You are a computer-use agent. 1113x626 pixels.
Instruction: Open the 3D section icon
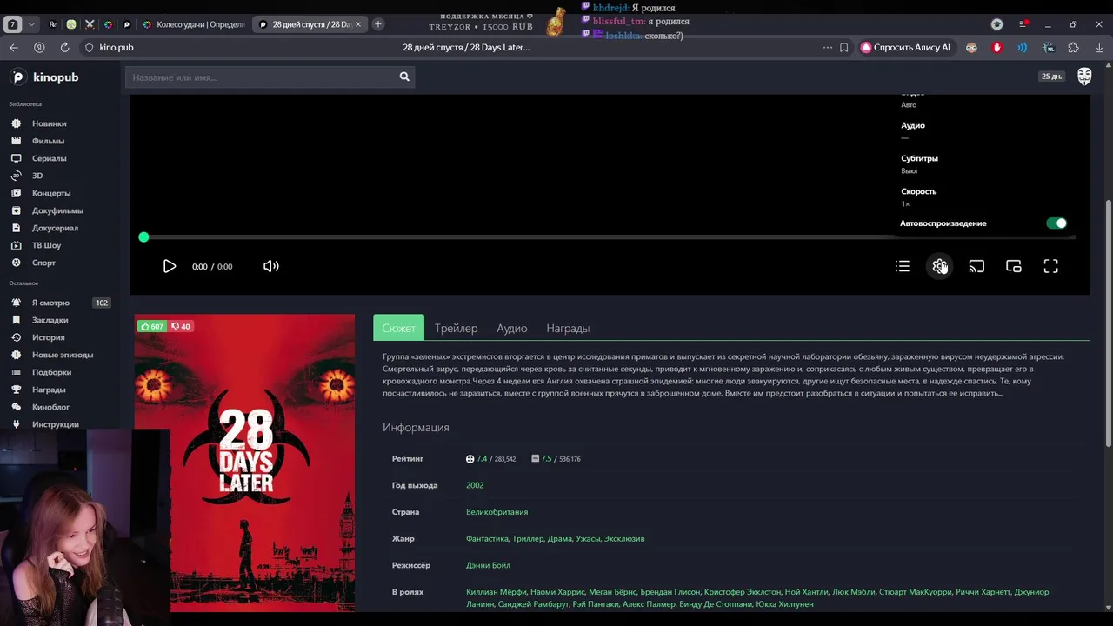pyautogui.click(x=16, y=176)
